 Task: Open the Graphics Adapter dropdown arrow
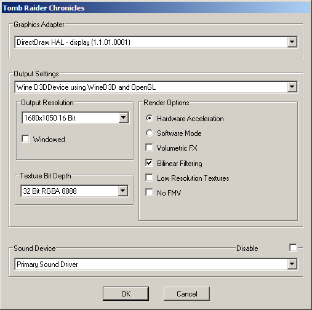point(292,42)
